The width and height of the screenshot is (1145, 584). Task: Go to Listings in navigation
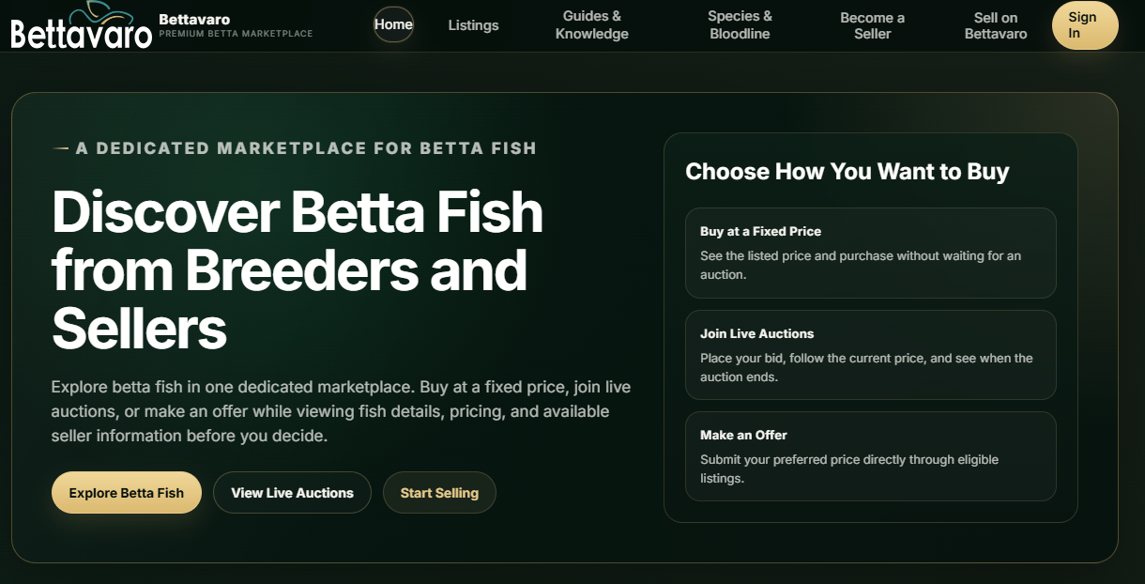tap(473, 25)
